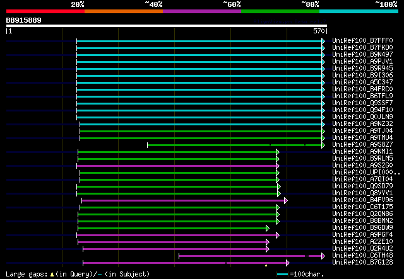This screenshot has width=404, height=279.
Task: Open the UniRef100_C6T175 hit label
Action: [362, 207]
